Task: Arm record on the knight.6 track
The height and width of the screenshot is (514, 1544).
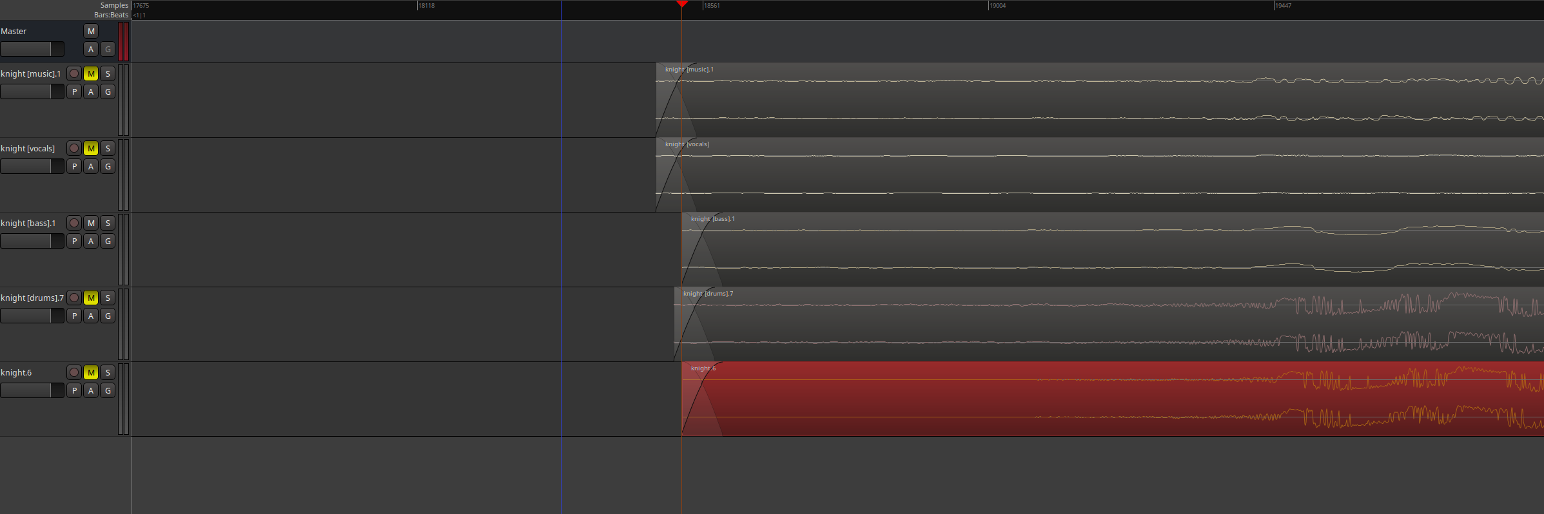Action: pos(74,372)
